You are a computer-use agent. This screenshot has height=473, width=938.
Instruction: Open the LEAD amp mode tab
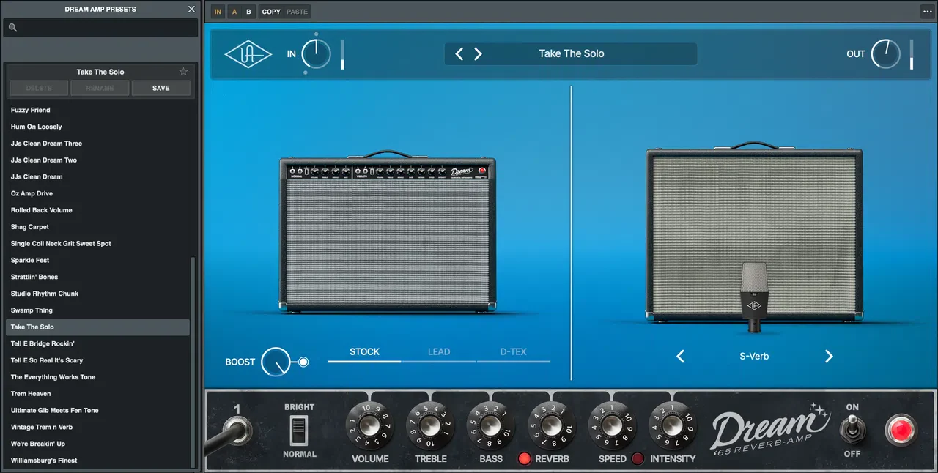(x=439, y=351)
